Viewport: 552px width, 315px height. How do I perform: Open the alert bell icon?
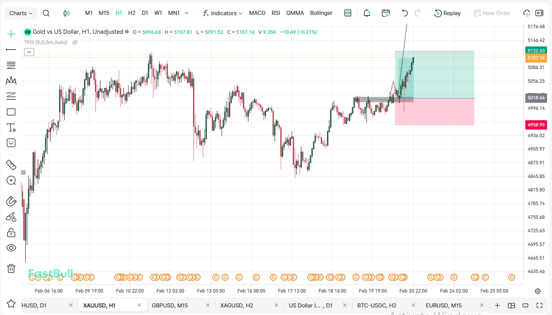click(367, 13)
